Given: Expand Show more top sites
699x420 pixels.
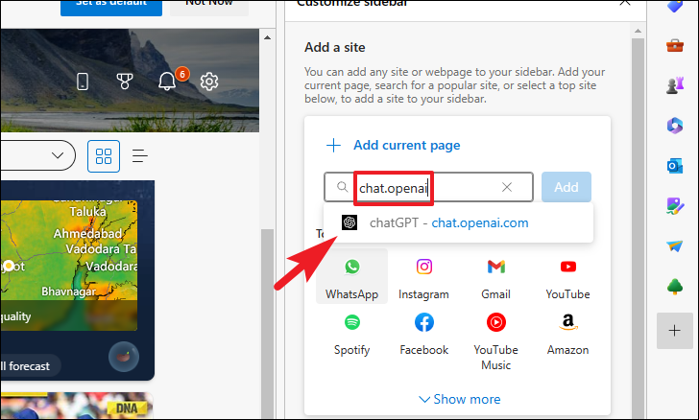Looking at the screenshot, I should pyautogui.click(x=459, y=399).
